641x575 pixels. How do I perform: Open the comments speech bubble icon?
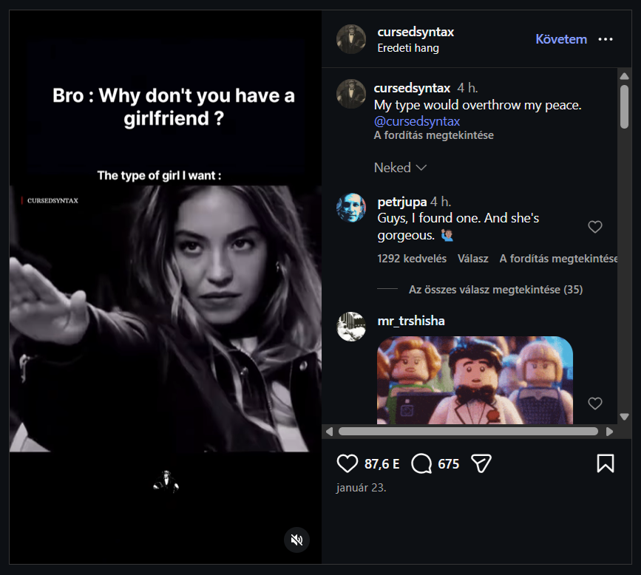[422, 463]
